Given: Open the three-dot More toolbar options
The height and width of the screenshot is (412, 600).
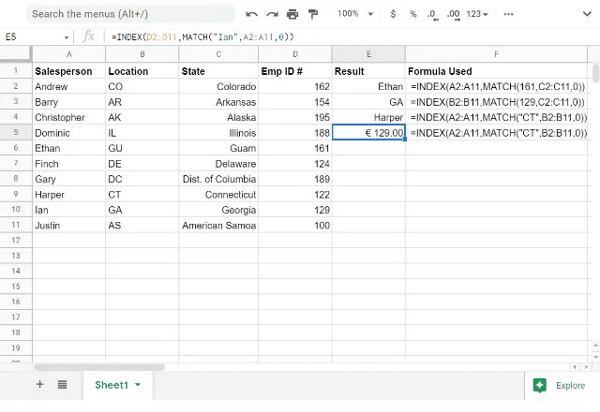Looking at the screenshot, I should [508, 14].
